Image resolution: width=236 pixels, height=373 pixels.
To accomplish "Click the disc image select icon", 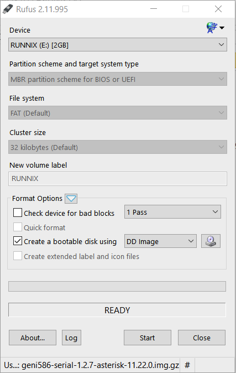I will click(211, 241).
